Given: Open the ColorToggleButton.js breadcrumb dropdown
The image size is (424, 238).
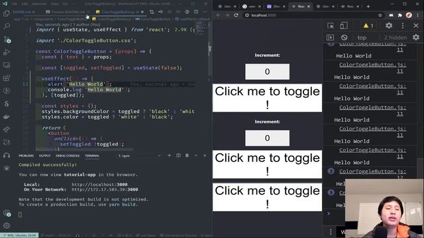Looking at the screenshot, I should [112, 19].
